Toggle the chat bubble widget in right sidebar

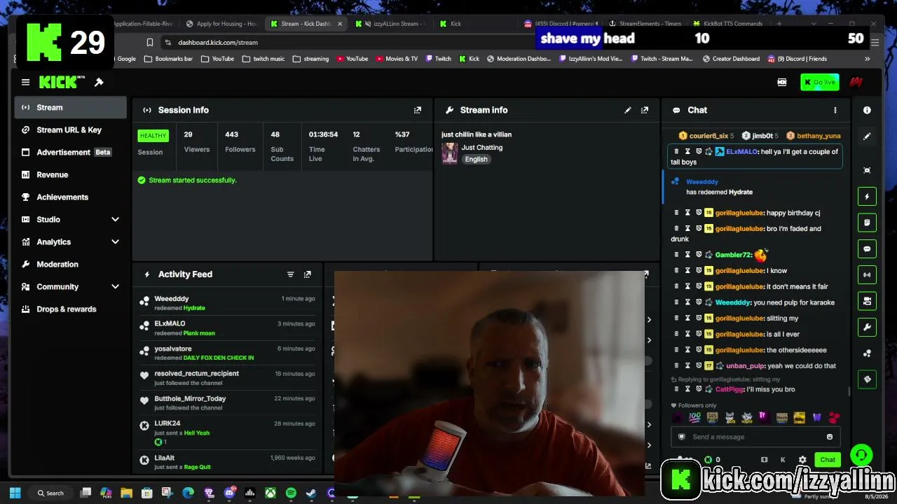[867, 248]
